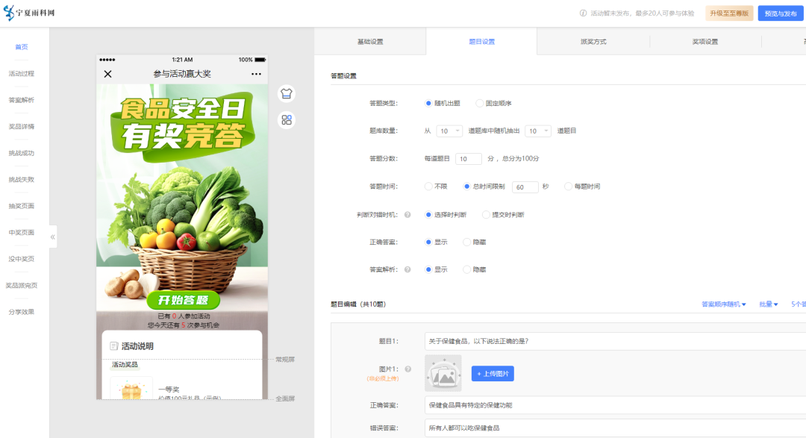Viewport: 806px width, 438px height.
Task: Click 参与活动赢大奖 title in phone preview
Action: [x=182, y=74]
